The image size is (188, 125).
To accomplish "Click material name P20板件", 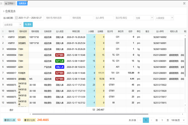I will click(22, 73).
